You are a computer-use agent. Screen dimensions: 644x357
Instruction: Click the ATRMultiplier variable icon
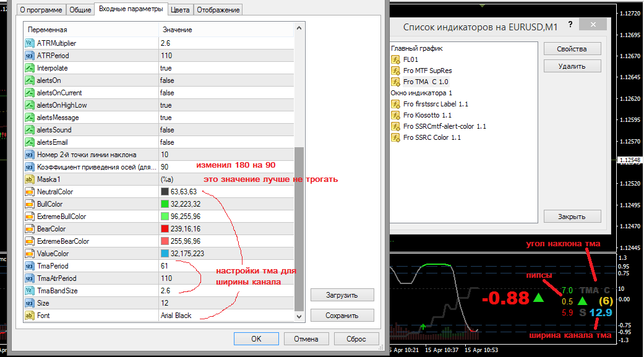point(29,43)
